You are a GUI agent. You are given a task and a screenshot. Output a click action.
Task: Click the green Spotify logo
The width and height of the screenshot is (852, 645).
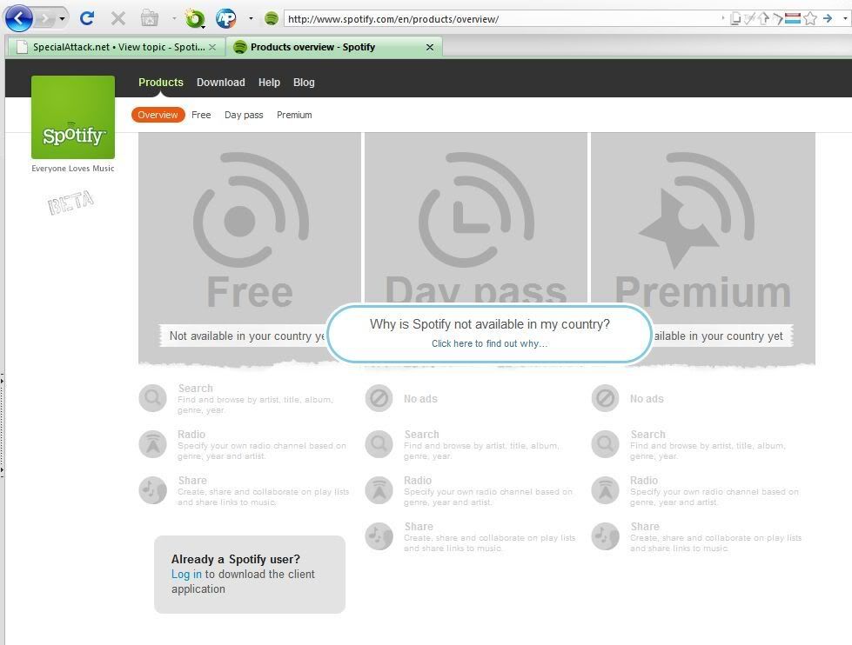[x=73, y=117]
